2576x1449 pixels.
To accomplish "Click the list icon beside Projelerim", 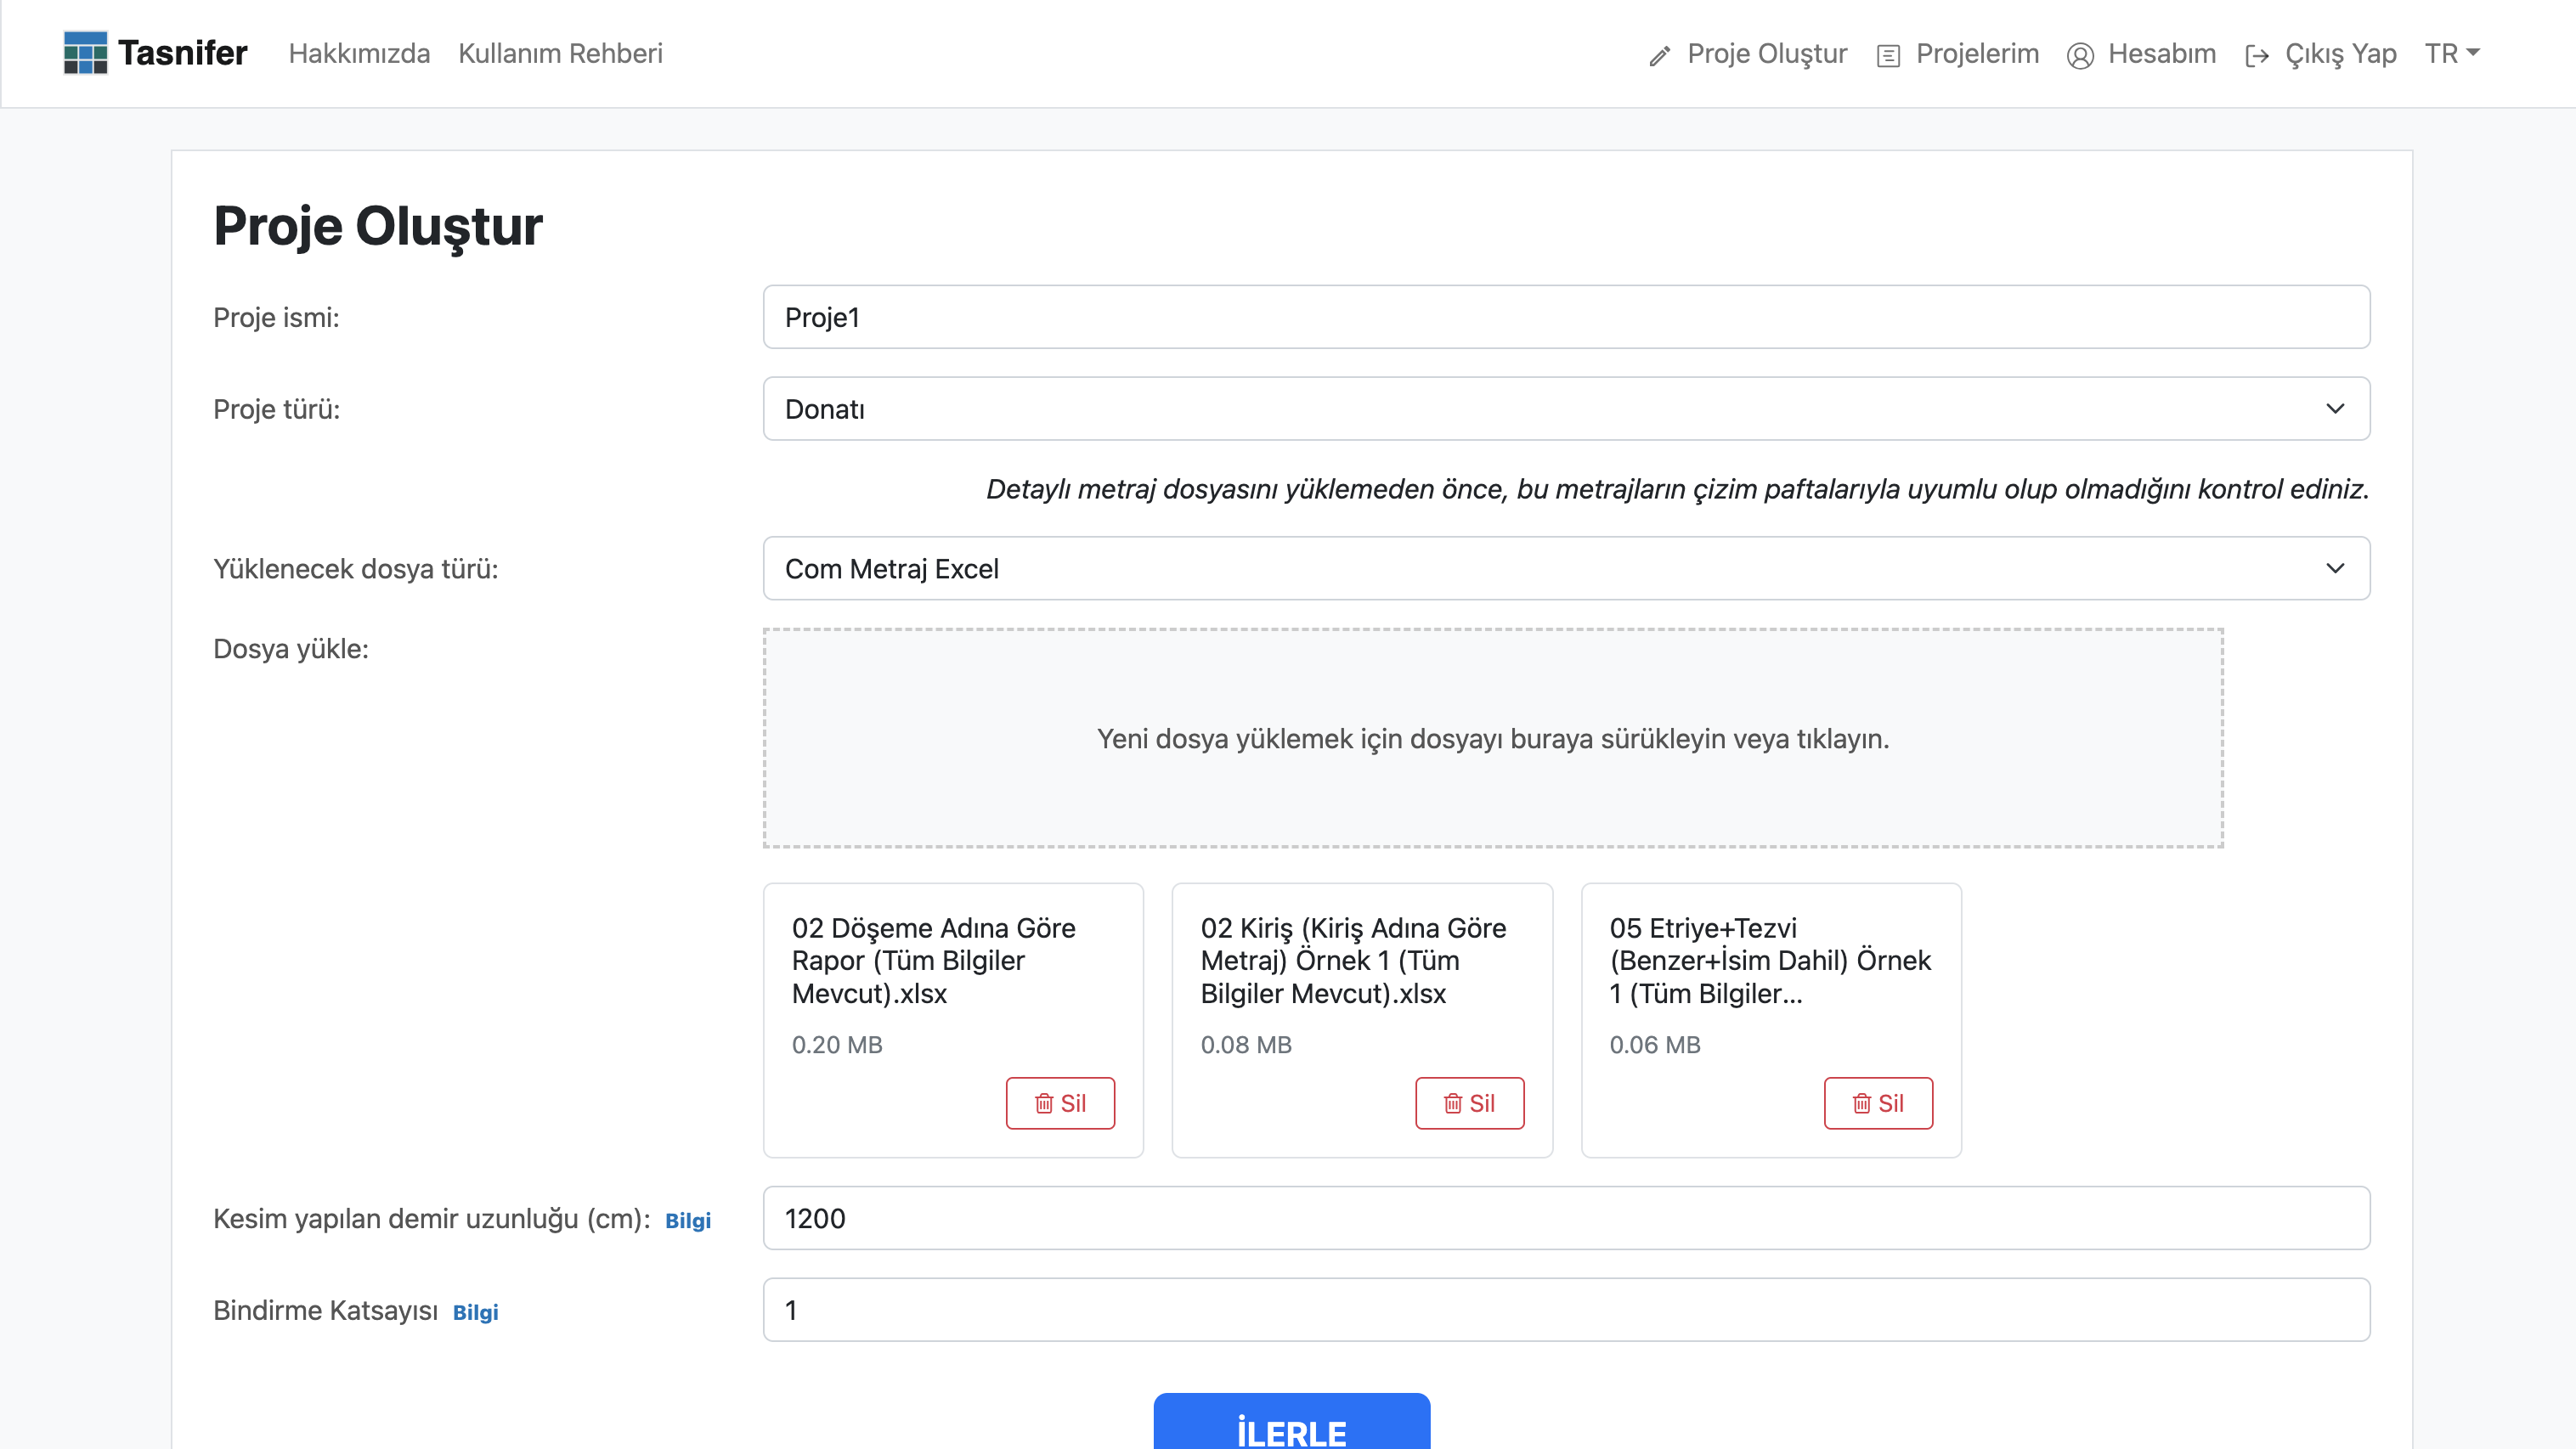I will (x=1888, y=56).
